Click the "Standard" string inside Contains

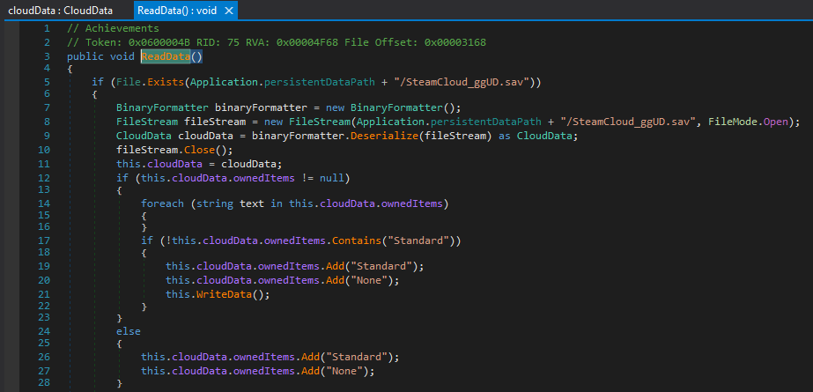(x=418, y=240)
